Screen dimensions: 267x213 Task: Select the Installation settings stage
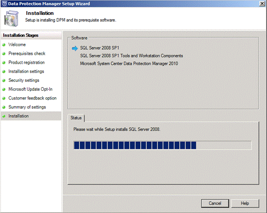(x=26, y=71)
